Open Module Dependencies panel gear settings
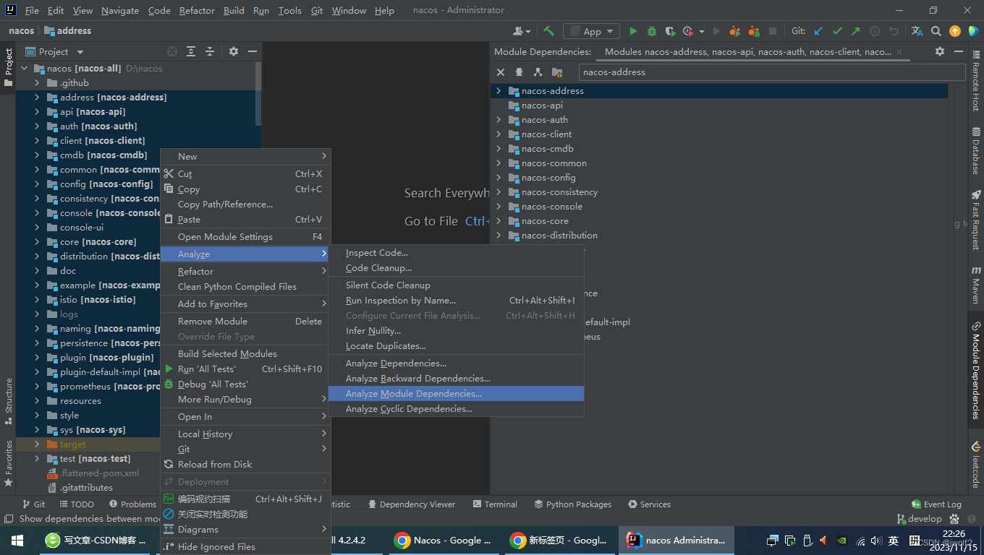 coord(940,51)
